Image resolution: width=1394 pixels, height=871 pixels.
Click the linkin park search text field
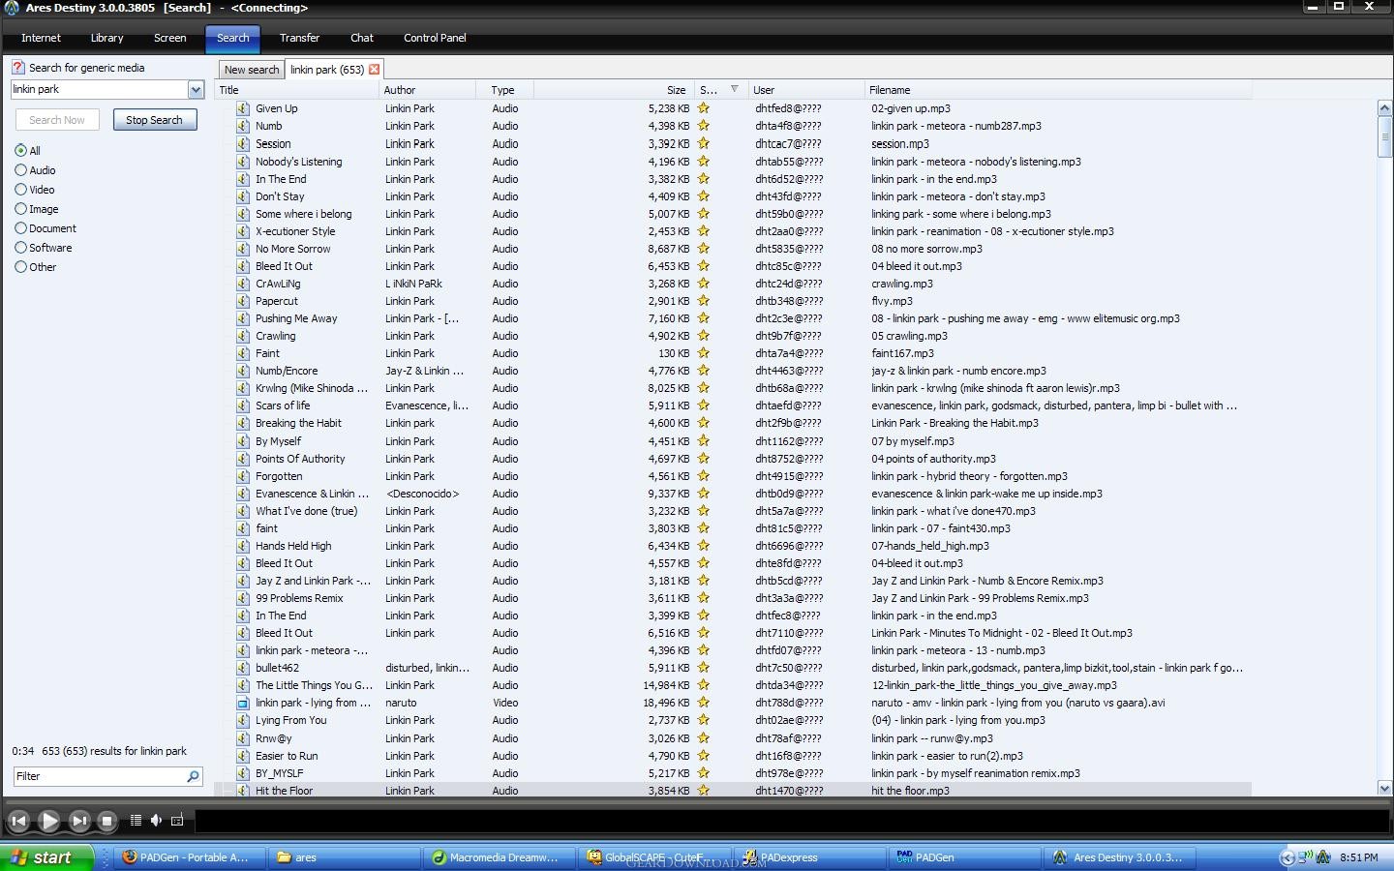99,89
